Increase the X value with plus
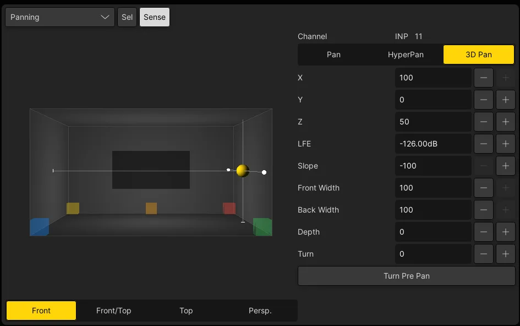This screenshot has height=326, width=520. click(505, 78)
